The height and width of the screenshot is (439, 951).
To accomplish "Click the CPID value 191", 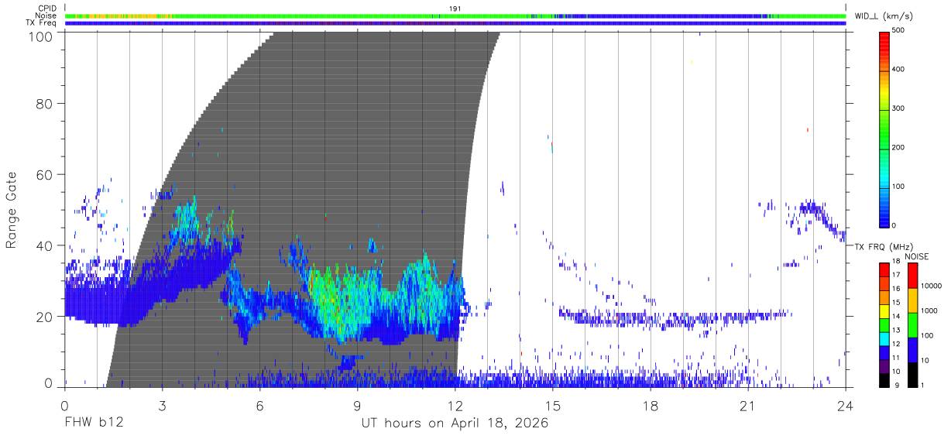I will coord(455,9).
